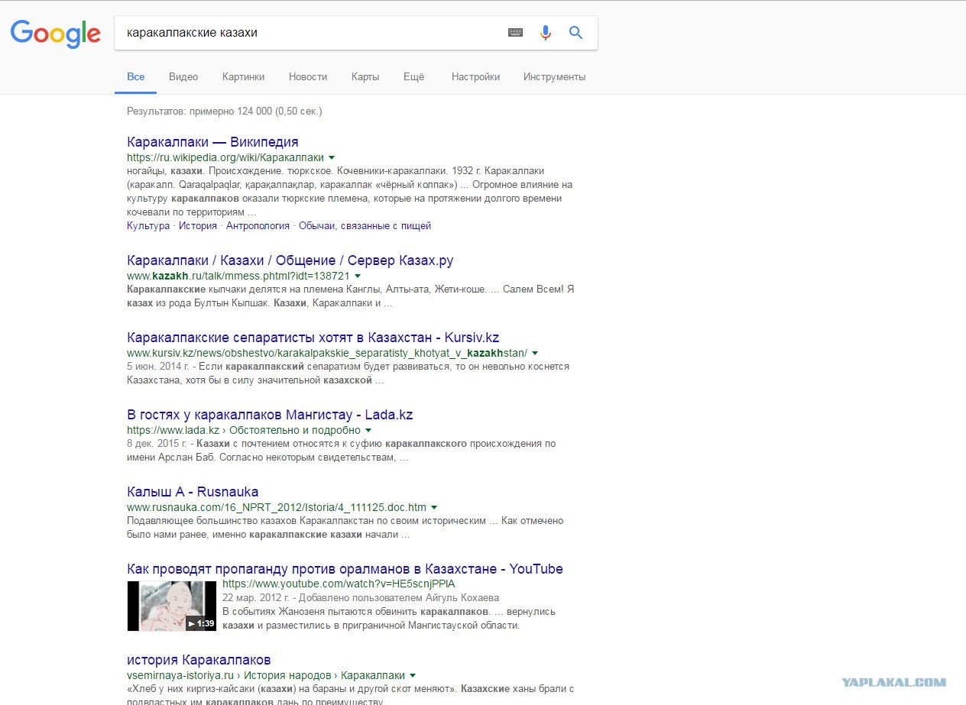Open the Новости tab
Viewport: 966px width, 705px height.
pyautogui.click(x=308, y=76)
